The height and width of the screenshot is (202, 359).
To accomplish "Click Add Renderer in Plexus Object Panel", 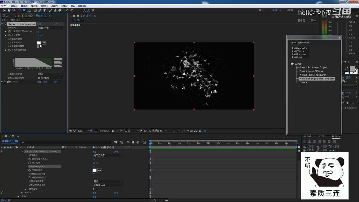I will point(299,54).
